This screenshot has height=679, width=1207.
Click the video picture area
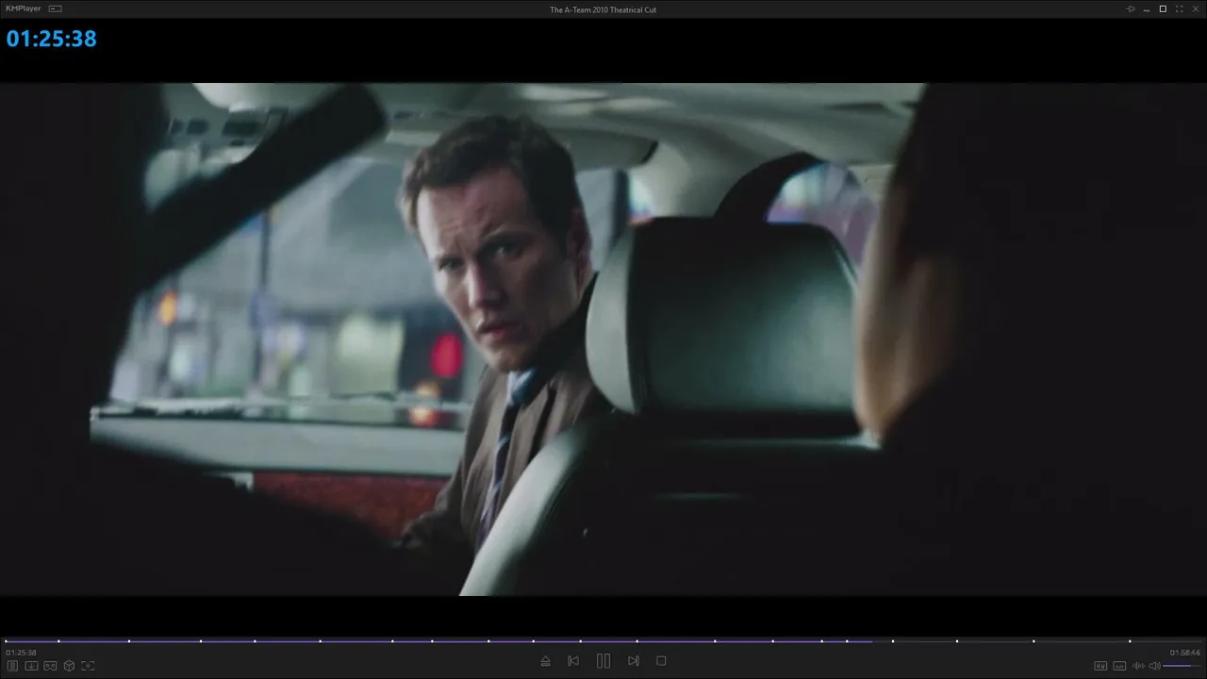tap(603, 339)
